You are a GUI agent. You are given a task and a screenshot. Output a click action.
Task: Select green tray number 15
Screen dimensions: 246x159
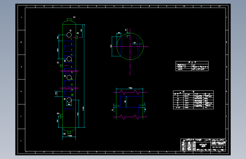pos(72,72)
